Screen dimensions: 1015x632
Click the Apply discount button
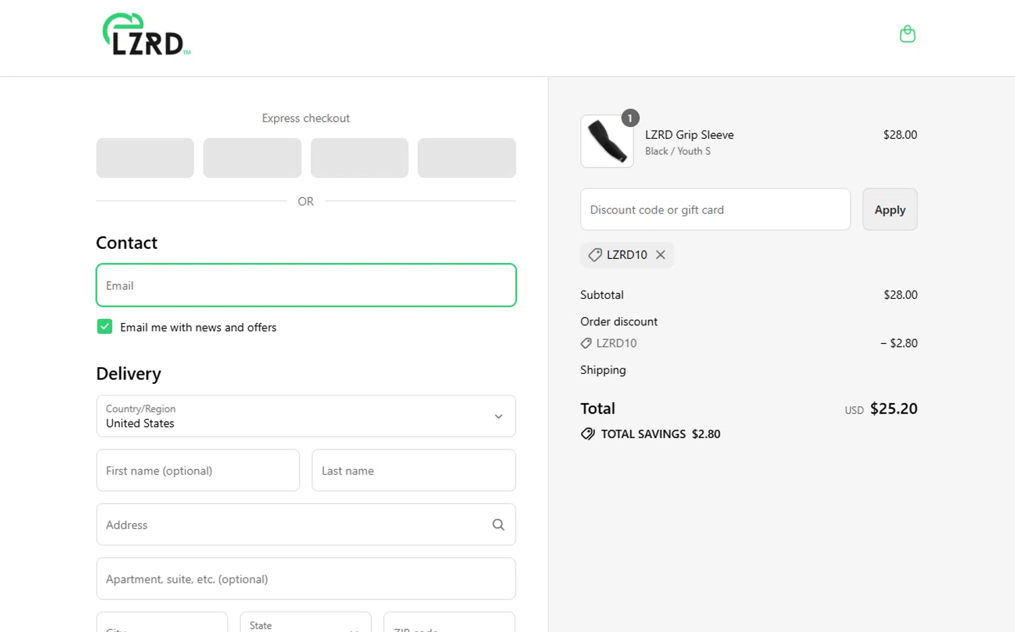890,210
